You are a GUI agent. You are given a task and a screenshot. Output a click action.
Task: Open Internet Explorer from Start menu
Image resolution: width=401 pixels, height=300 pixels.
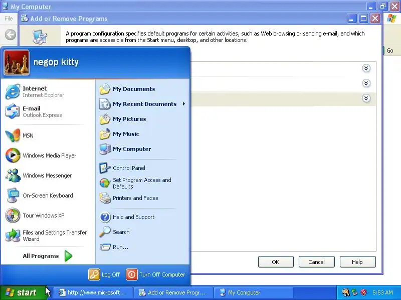[48, 91]
